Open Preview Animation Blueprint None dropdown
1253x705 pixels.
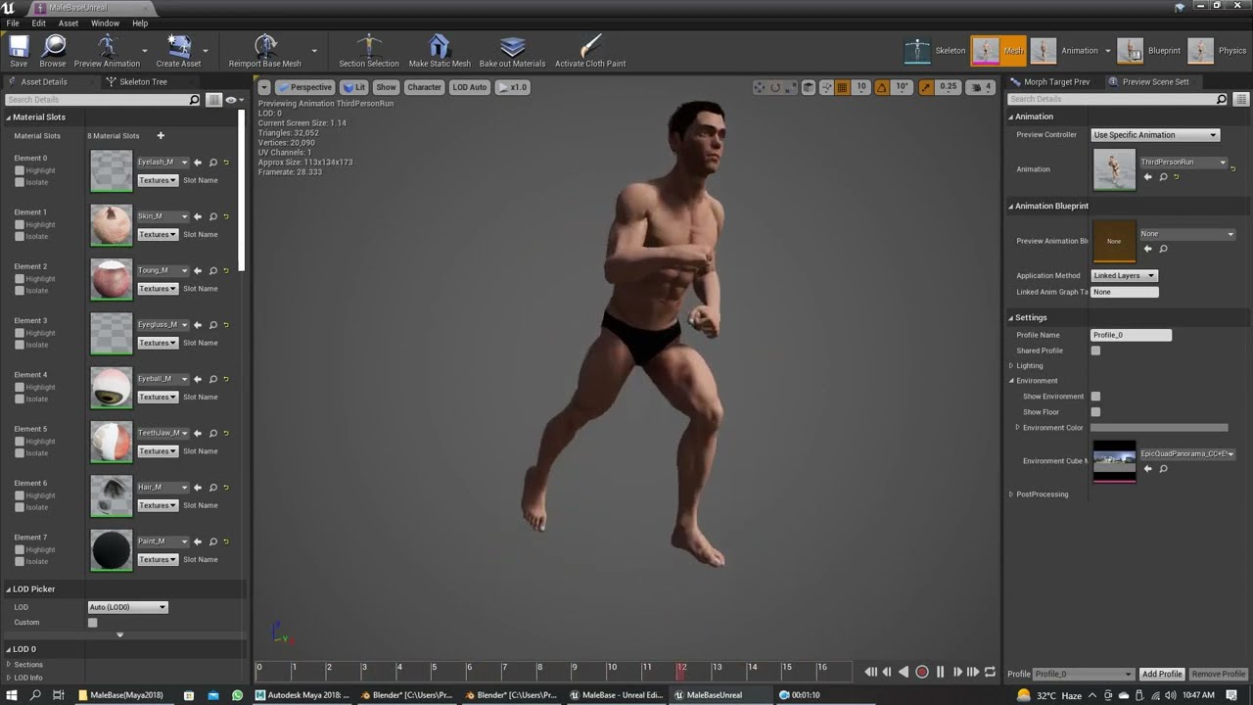pyautogui.click(x=1187, y=234)
